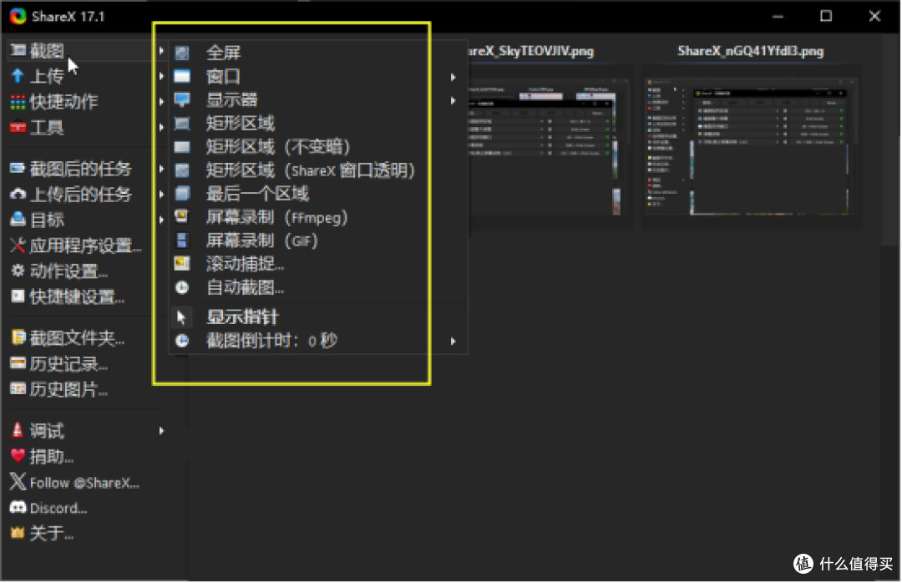Image resolution: width=902 pixels, height=583 pixels.
Task: Click the 显示指针 cursor arrow icon
Action: click(182, 317)
